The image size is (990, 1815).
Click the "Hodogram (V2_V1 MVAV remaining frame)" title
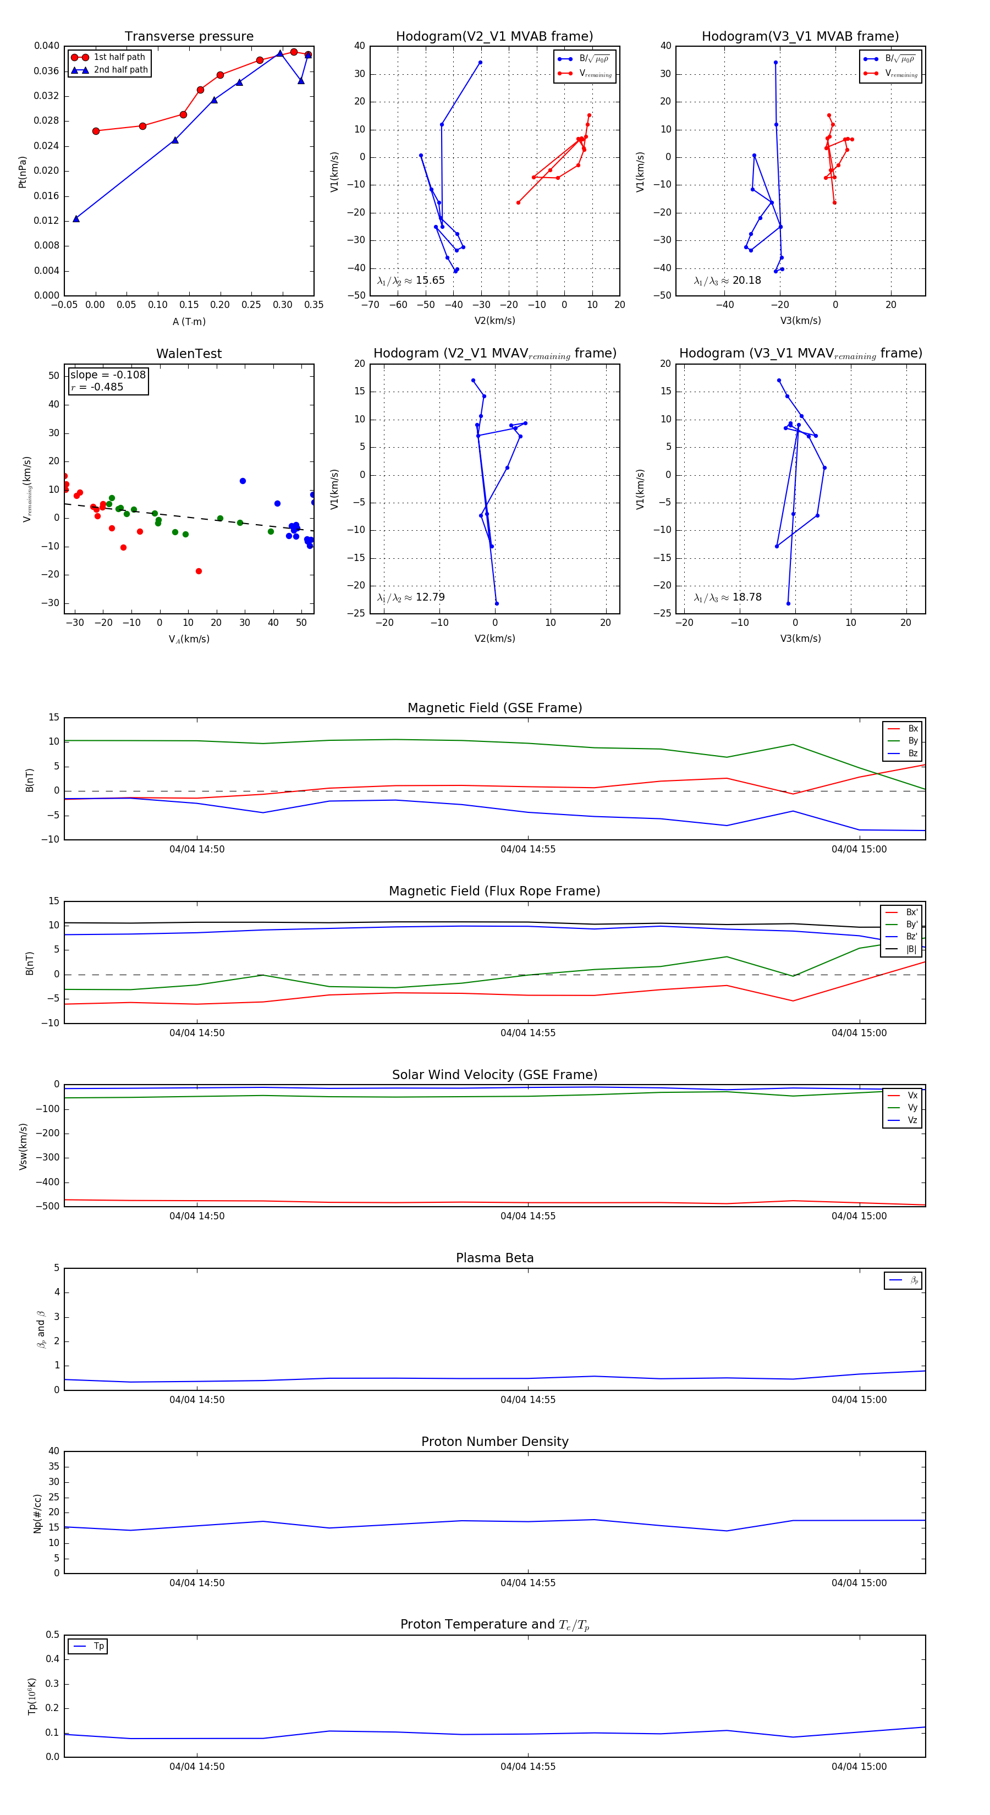(494, 354)
